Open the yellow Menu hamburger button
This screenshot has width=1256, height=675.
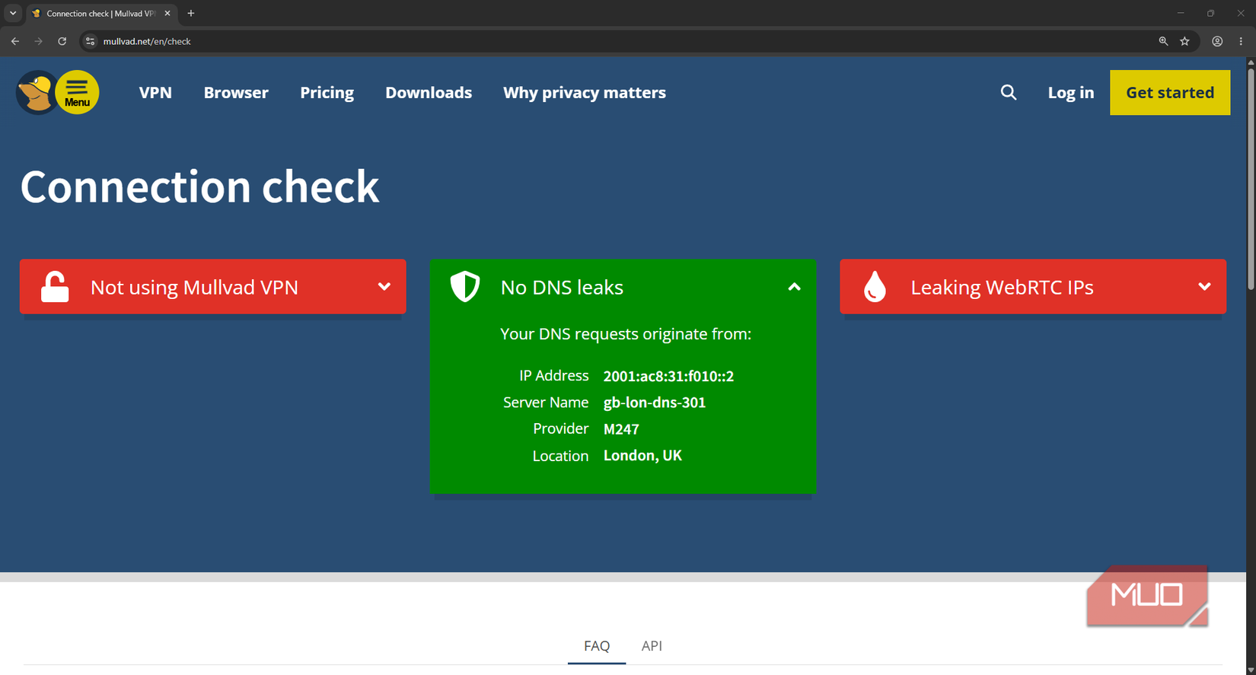click(77, 93)
